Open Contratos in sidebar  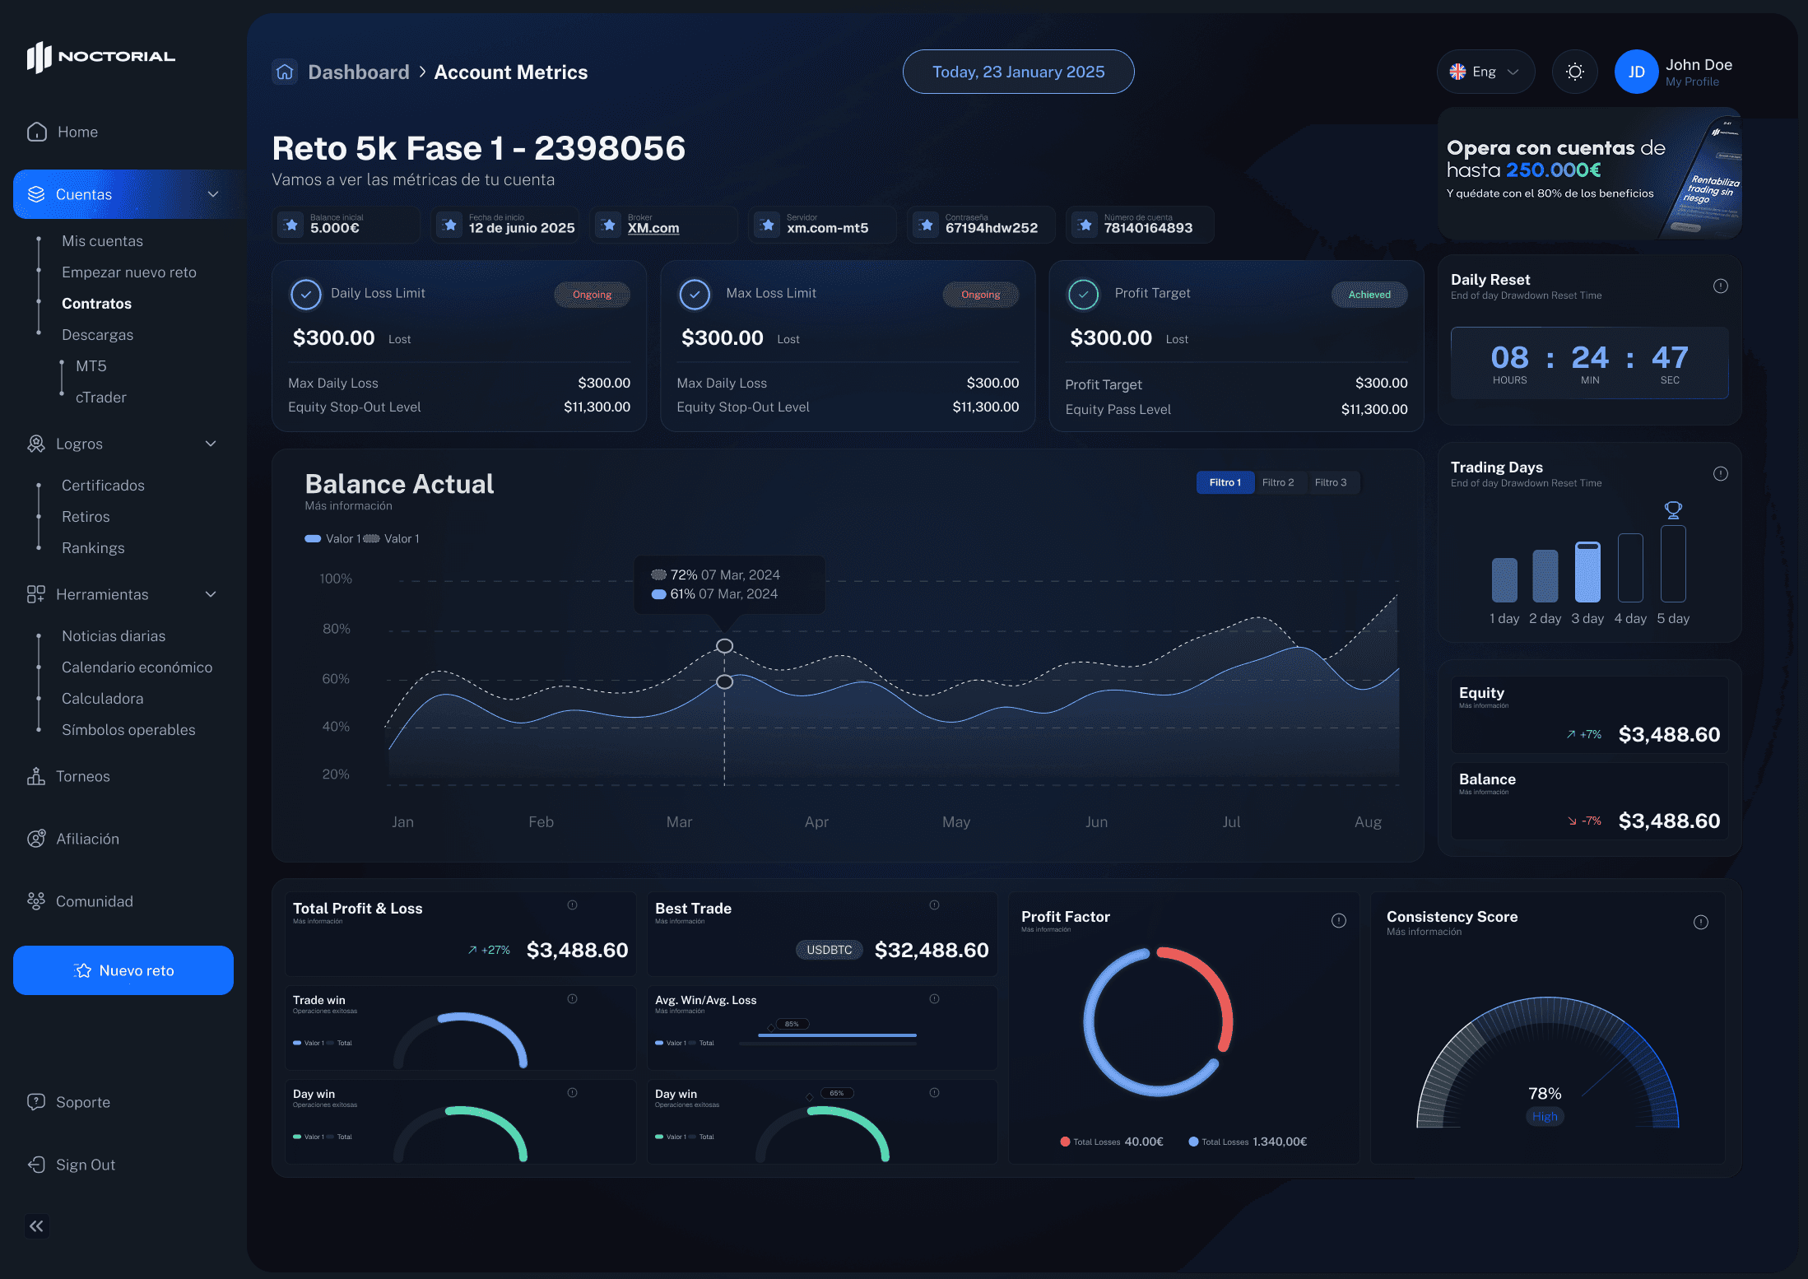coord(96,304)
